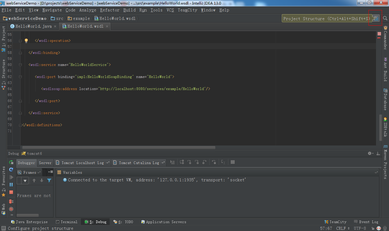Viewport: 389px width, 231px height.
Task: Click Drop Frame debug icon
Action: 214,162
